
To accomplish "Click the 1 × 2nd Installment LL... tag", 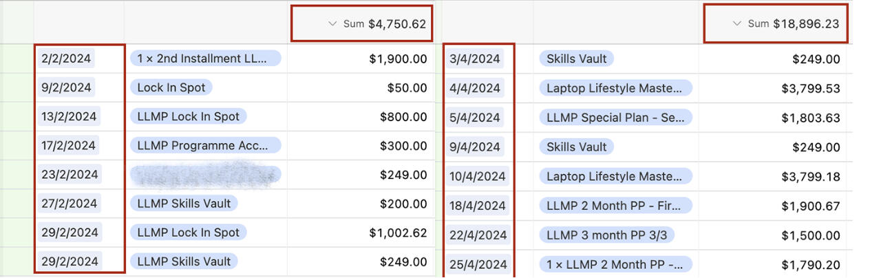I will point(205,58).
